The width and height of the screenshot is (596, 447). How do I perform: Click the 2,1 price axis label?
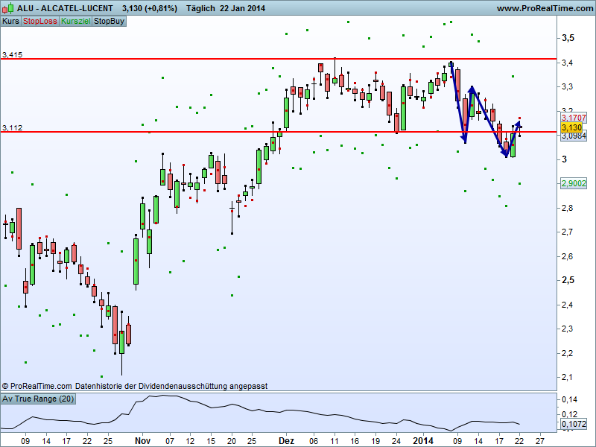click(x=567, y=377)
